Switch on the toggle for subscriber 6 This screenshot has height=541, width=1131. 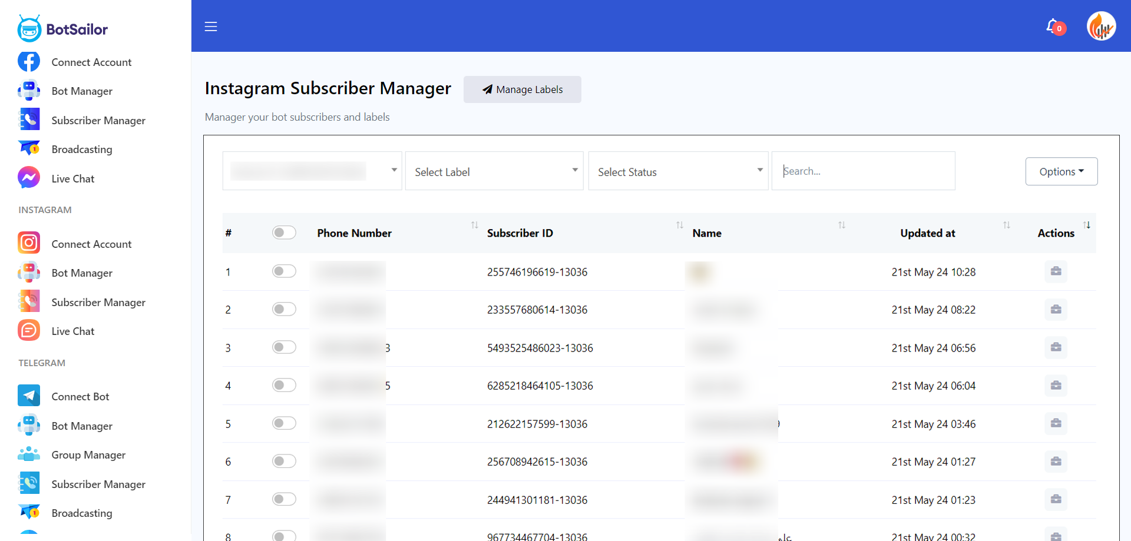click(284, 461)
